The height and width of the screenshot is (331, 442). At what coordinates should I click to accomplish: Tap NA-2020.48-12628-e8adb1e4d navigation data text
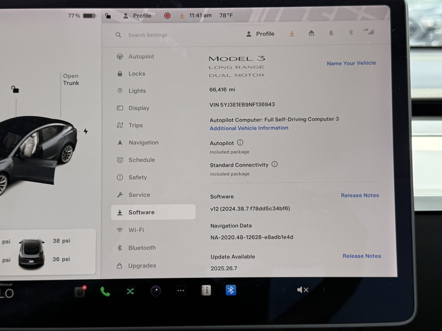point(252,237)
